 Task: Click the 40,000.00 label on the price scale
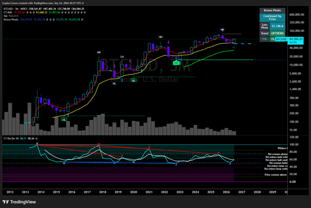(296, 48)
